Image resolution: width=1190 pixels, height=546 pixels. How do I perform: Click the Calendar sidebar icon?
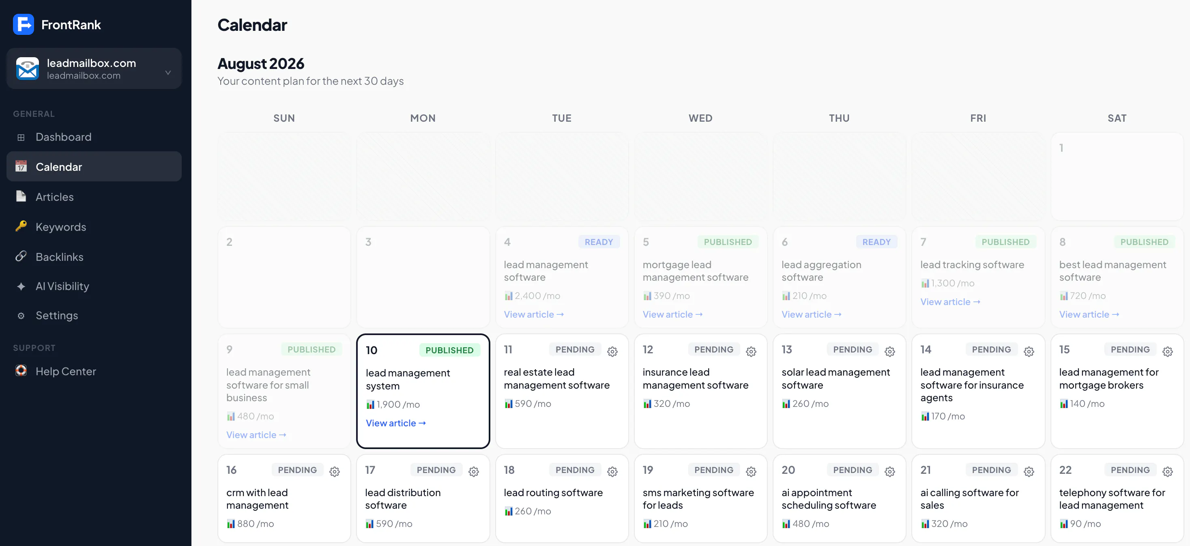pos(21,166)
